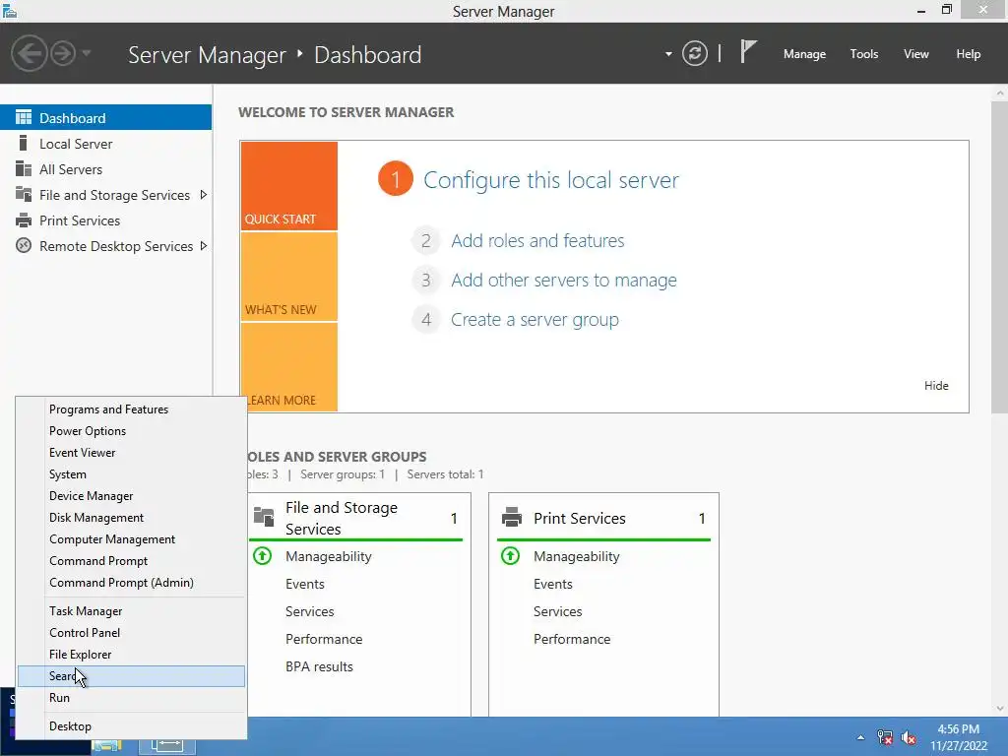Open Services in Print Services tile

tap(557, 611)
